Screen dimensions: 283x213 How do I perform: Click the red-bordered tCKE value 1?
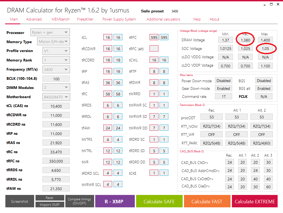(154, 173)
